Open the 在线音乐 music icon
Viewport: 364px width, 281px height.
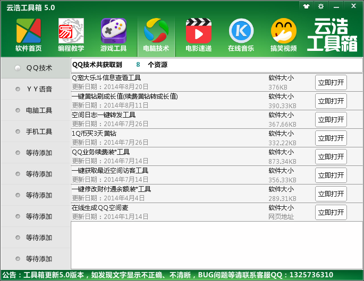[241, 35]
